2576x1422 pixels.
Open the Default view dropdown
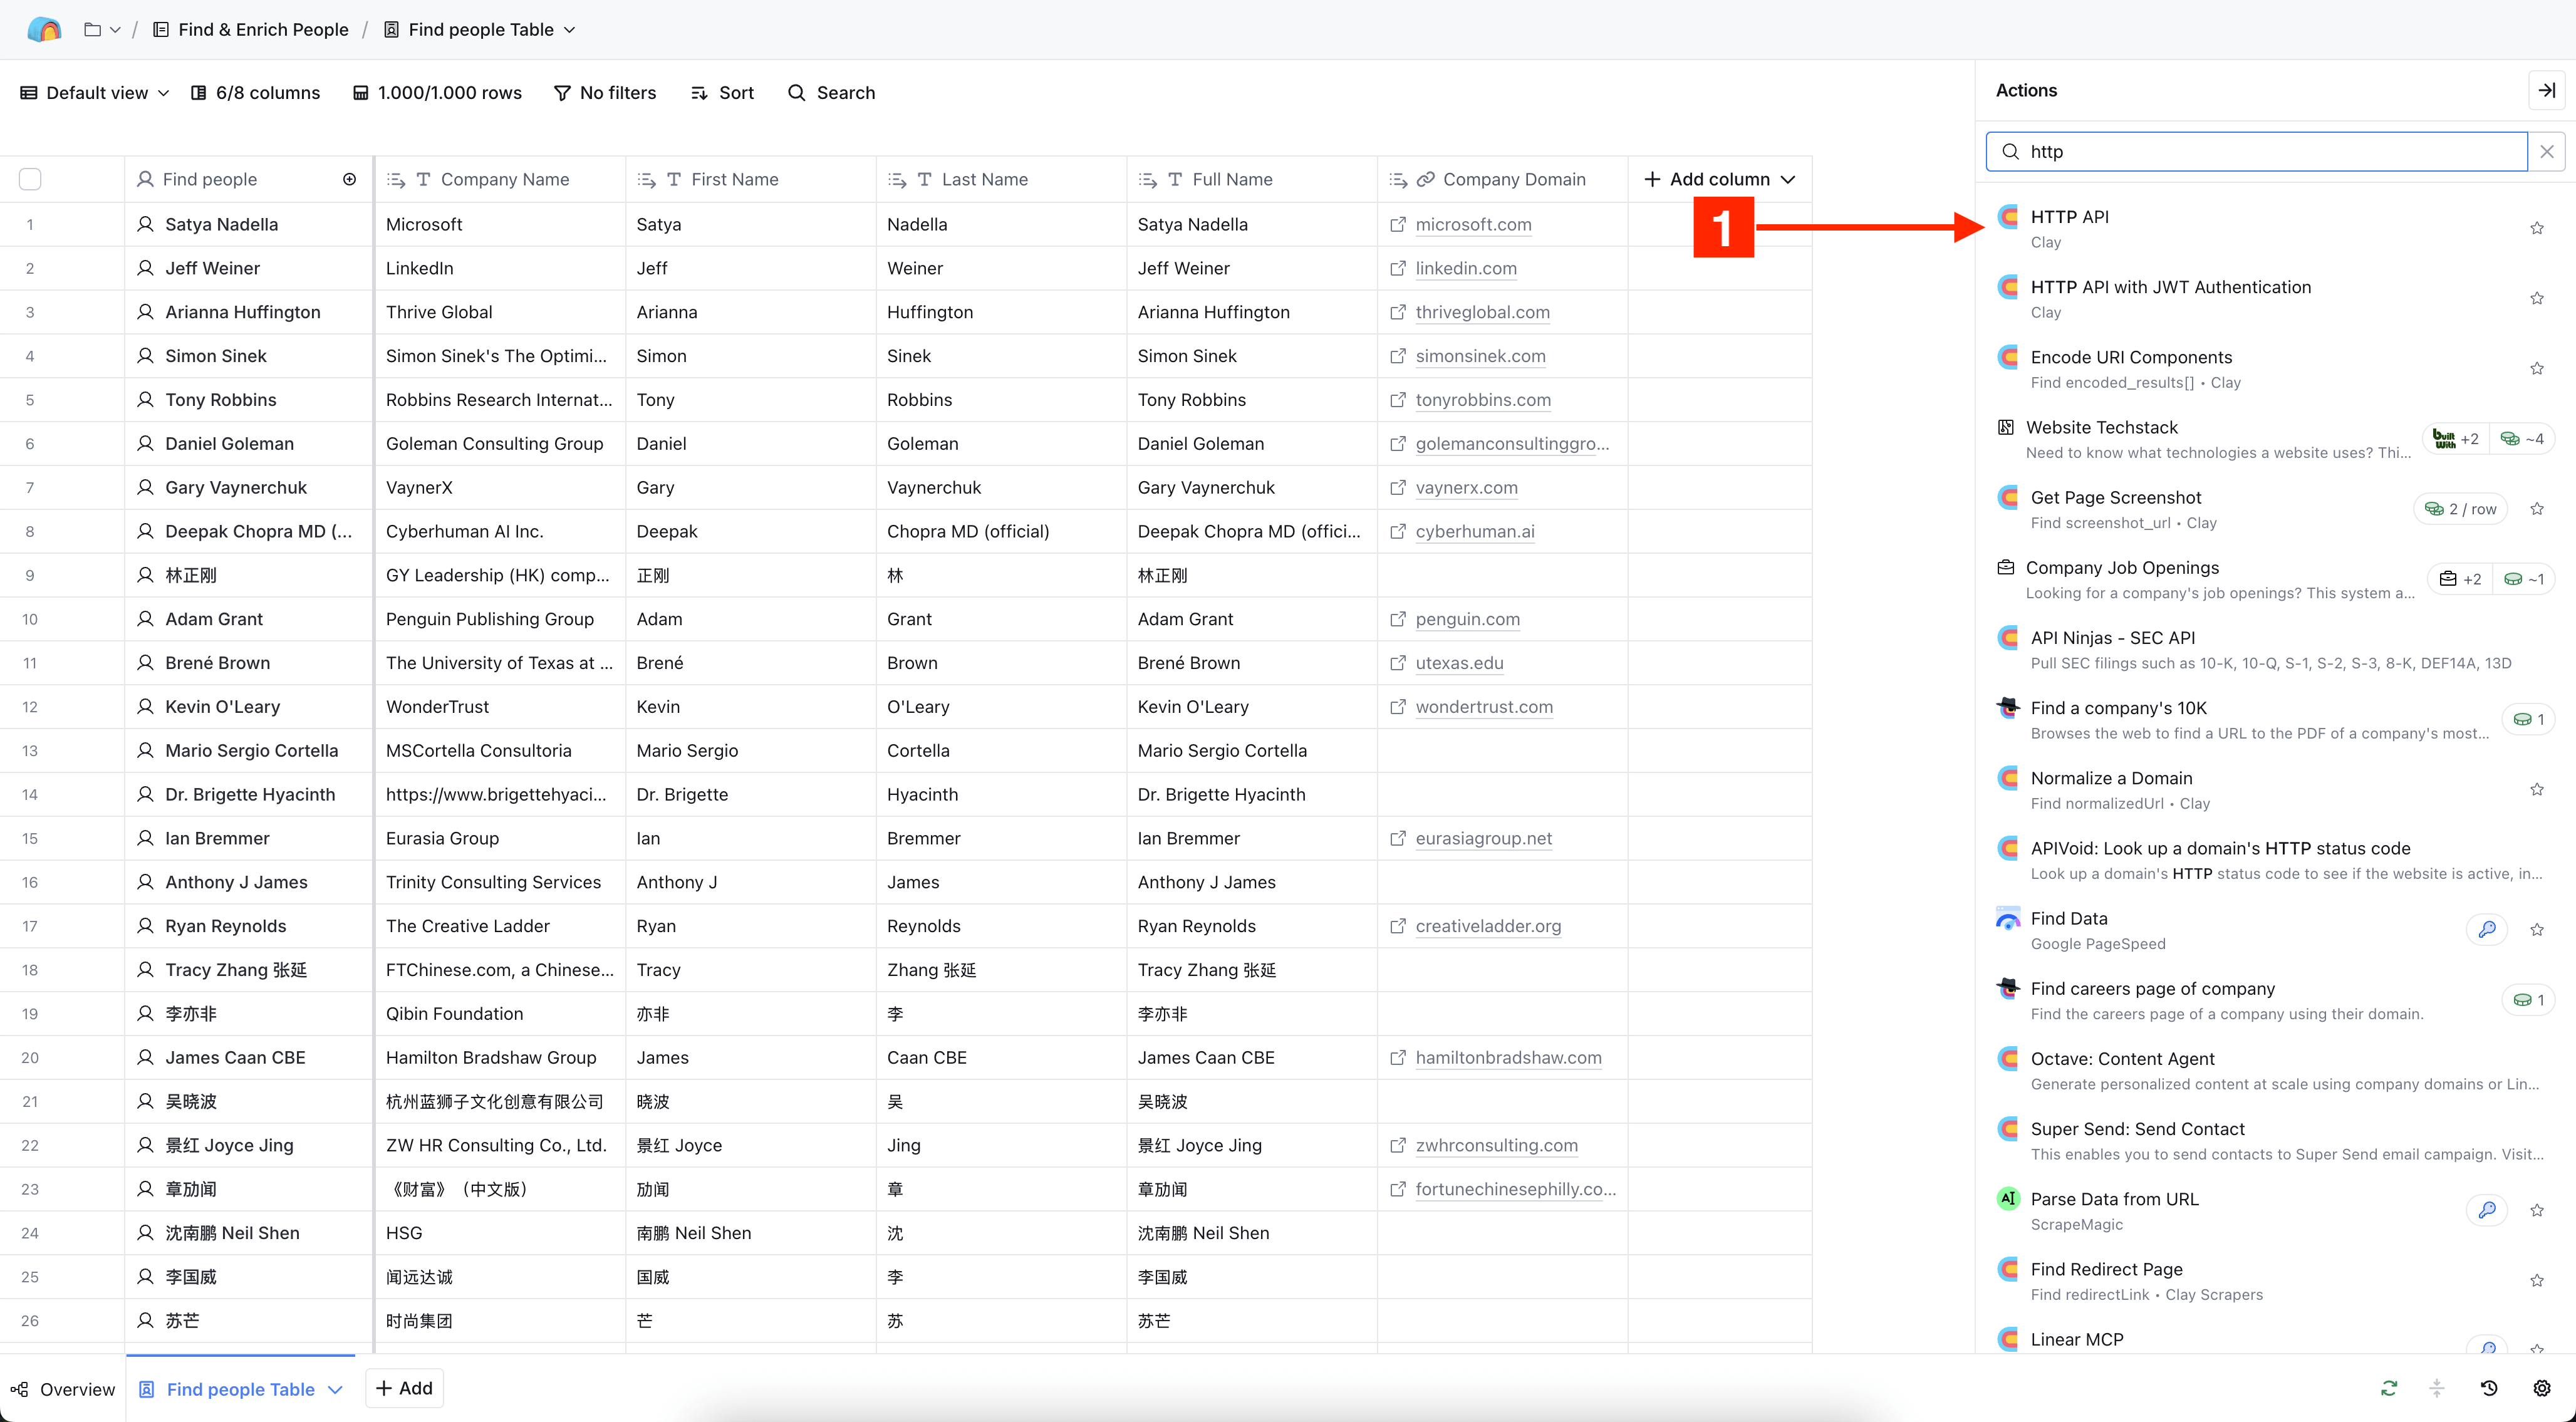[95, 93]
